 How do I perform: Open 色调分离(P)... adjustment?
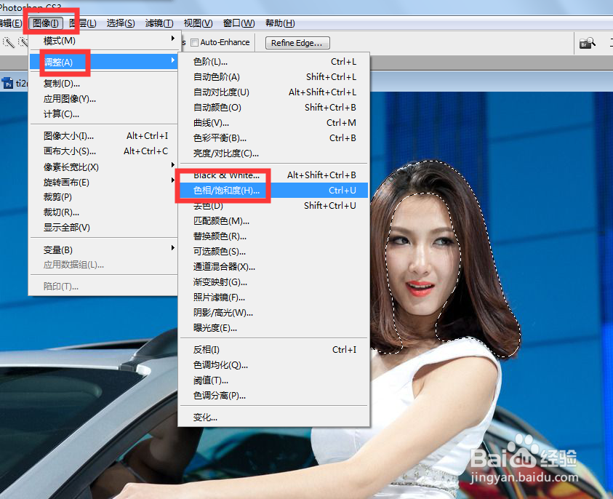coord(273,396)
